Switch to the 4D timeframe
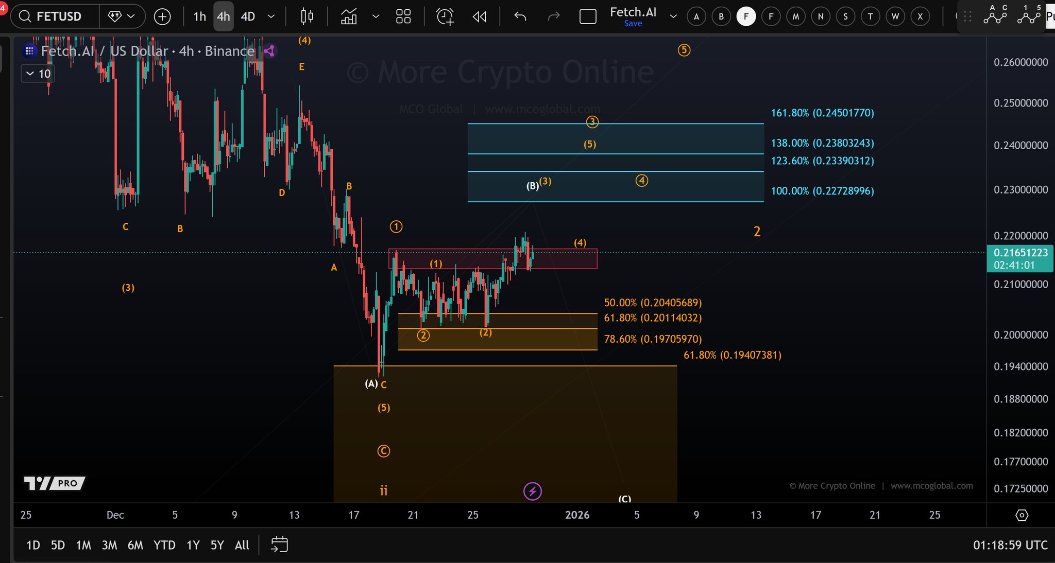The image size is (1055, 563). tap(248, 16)
